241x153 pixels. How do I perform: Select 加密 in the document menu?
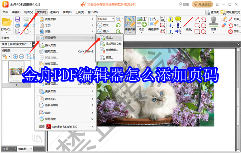[66, 113]
